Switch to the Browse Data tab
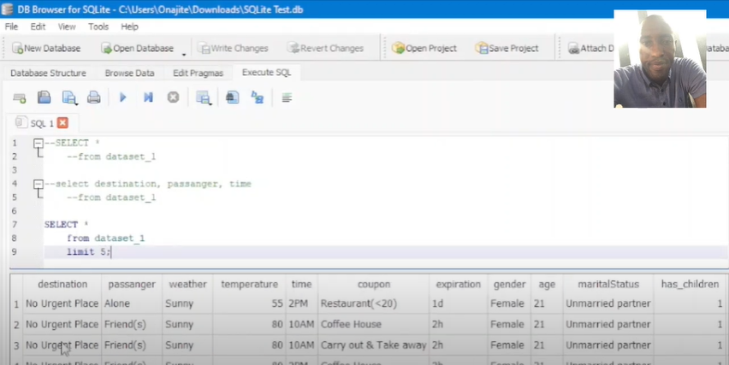 tap(129, 73)
